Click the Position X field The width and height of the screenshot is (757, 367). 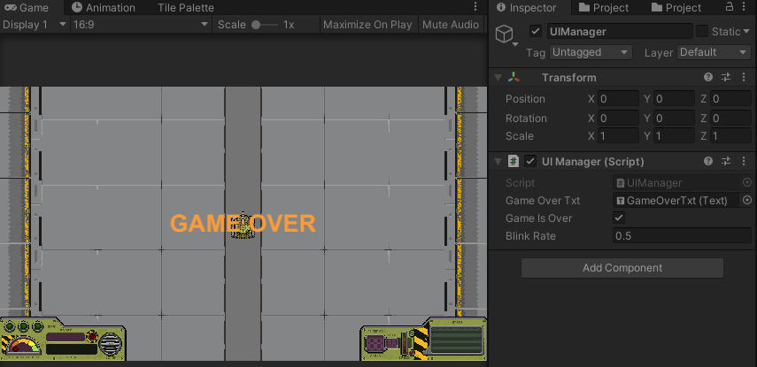coord(619,99)
